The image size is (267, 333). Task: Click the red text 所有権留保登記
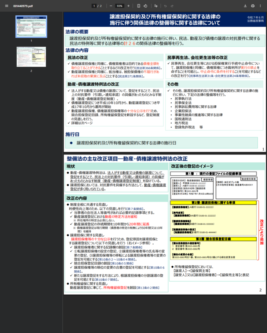(115, 288)
